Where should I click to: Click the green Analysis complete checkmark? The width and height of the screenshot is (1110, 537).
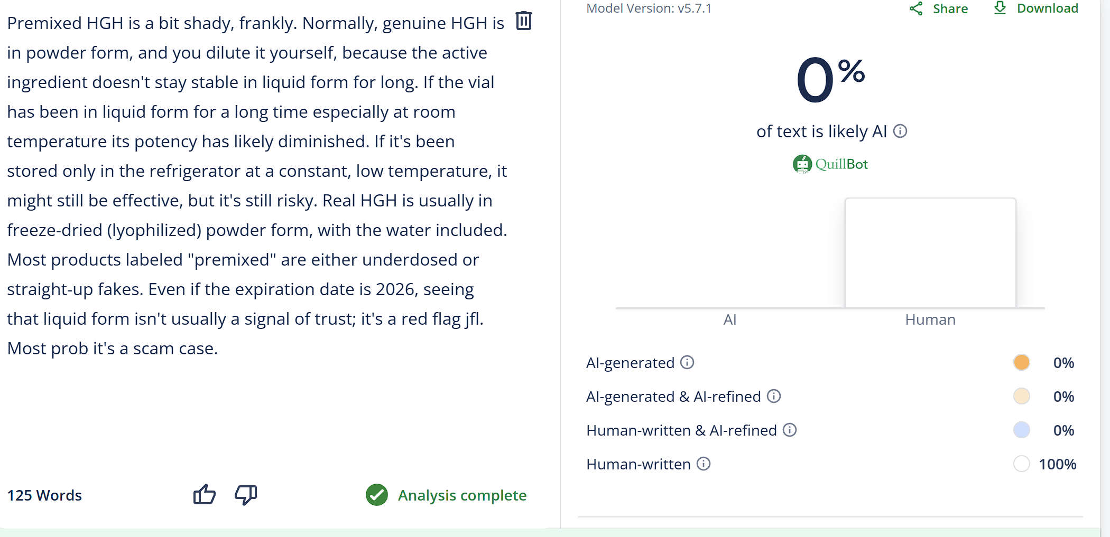pyautogui.click(x=377, y=495)
